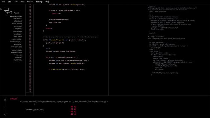
Task: Select the pink 'result' heading
Action: pyautogui.click(x=14, y=99)
